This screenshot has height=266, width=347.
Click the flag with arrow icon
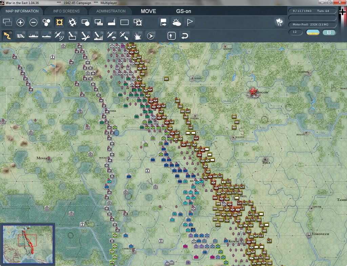pos(163,22)
